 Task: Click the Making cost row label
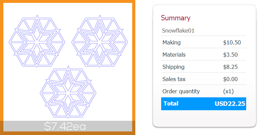point(171,42)
